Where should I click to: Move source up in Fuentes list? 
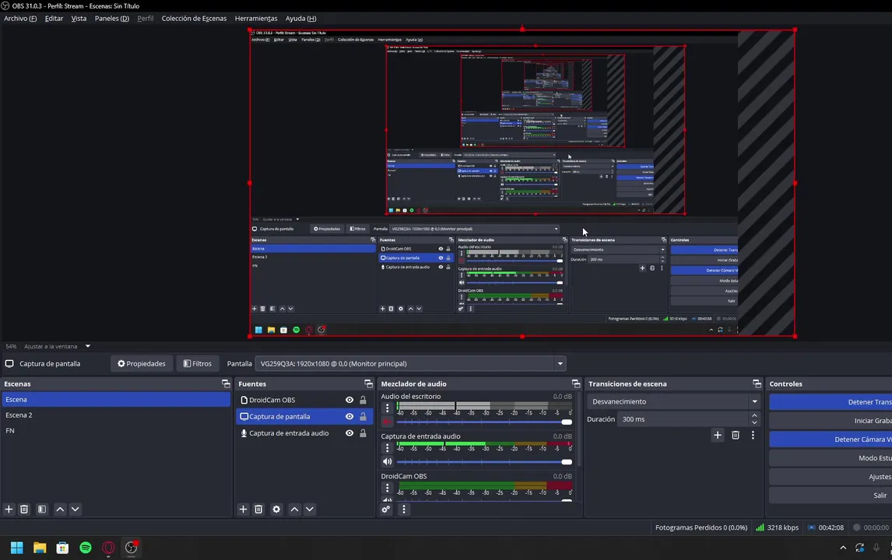pyautogui.click(x=295, y=509)
